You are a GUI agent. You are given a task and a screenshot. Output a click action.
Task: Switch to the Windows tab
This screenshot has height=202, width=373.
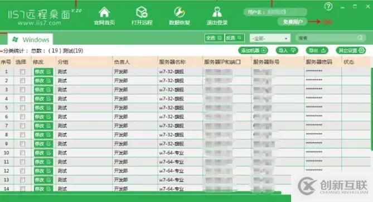point(31,40)
